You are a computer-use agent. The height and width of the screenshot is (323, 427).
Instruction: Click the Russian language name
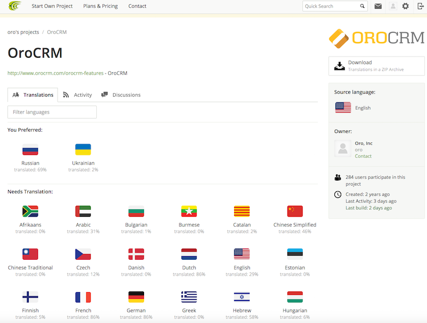pos(30,163)
